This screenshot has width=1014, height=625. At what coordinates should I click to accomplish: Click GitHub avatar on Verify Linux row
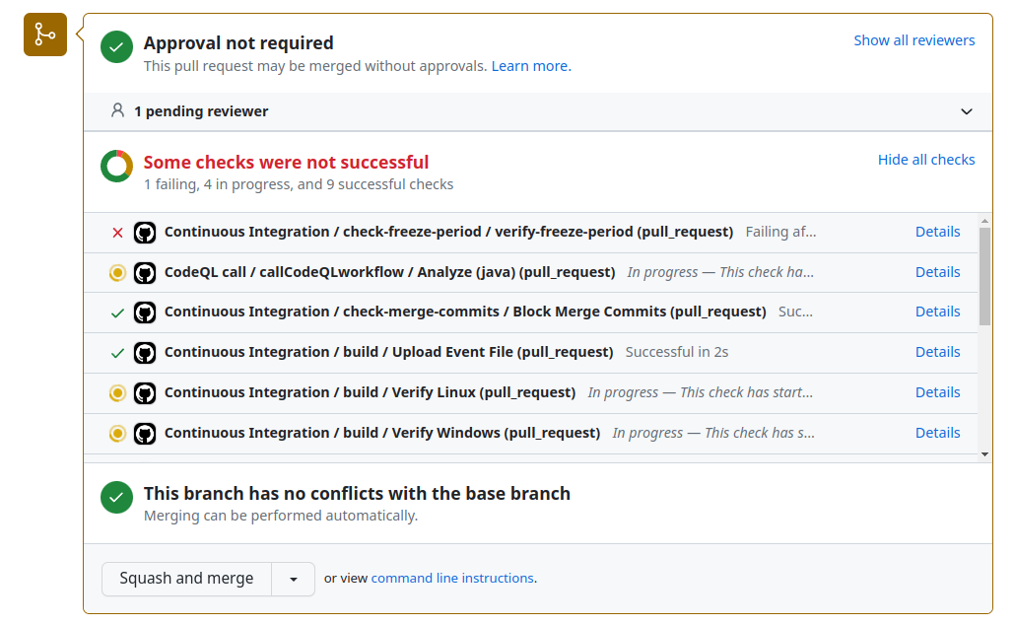145,392
